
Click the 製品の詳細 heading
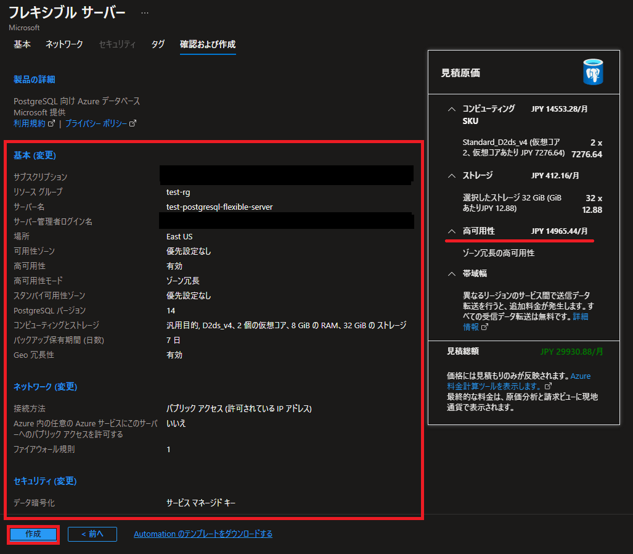click(35, 80)
